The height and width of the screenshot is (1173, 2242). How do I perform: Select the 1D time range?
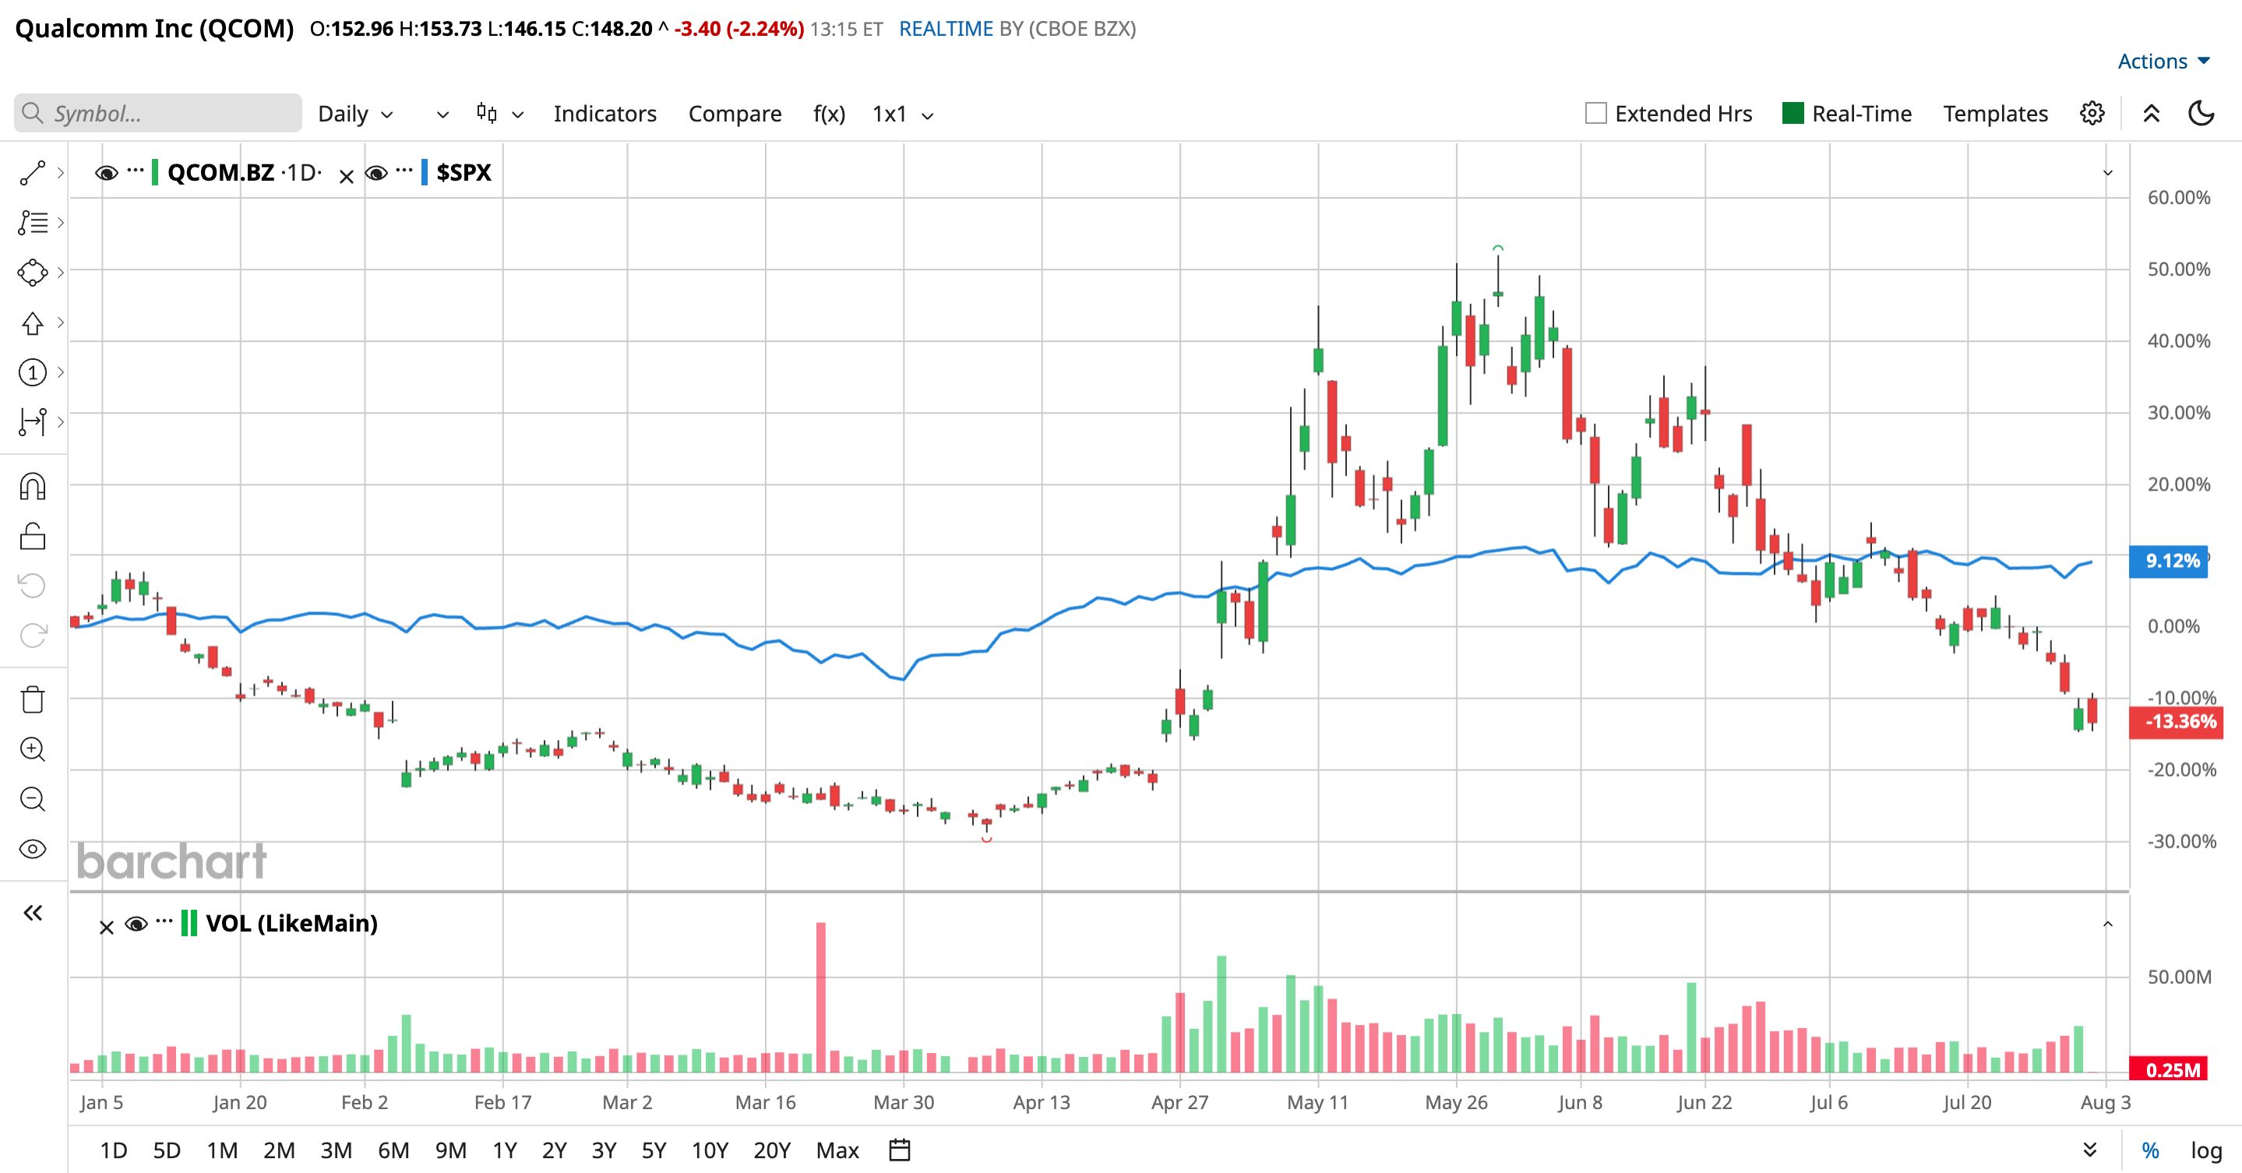tap(114, 1150)
